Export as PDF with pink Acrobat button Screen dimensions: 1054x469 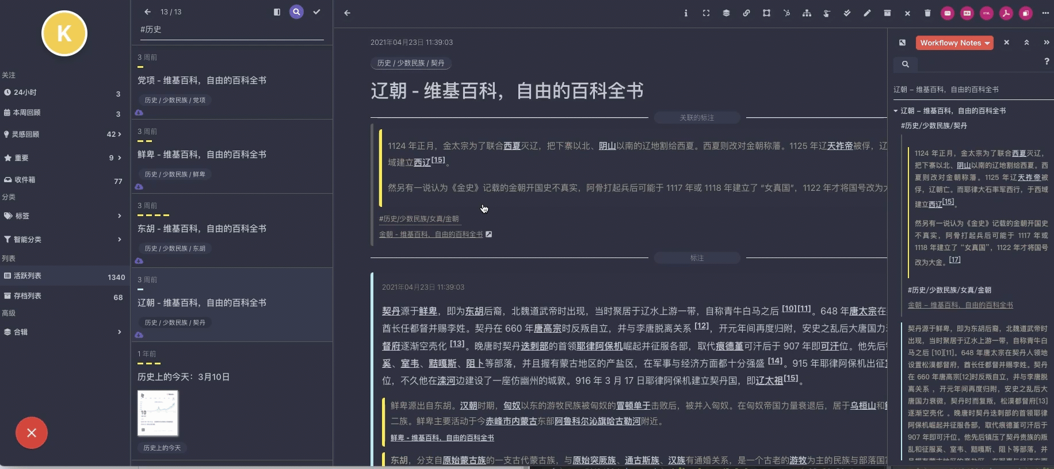click(x=1006, y=13)
